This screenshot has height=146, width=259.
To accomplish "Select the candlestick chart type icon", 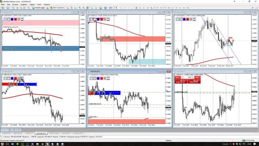I will pyautogui.click(x=72, y=8).
